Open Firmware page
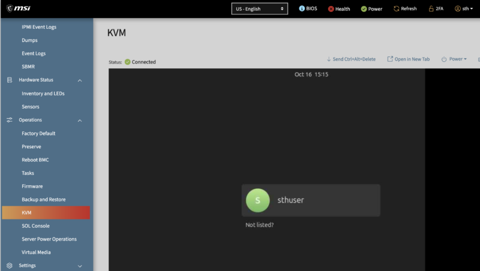Image resolution: width=480 pixels, height=271 pixels. [x=32, y=186]
